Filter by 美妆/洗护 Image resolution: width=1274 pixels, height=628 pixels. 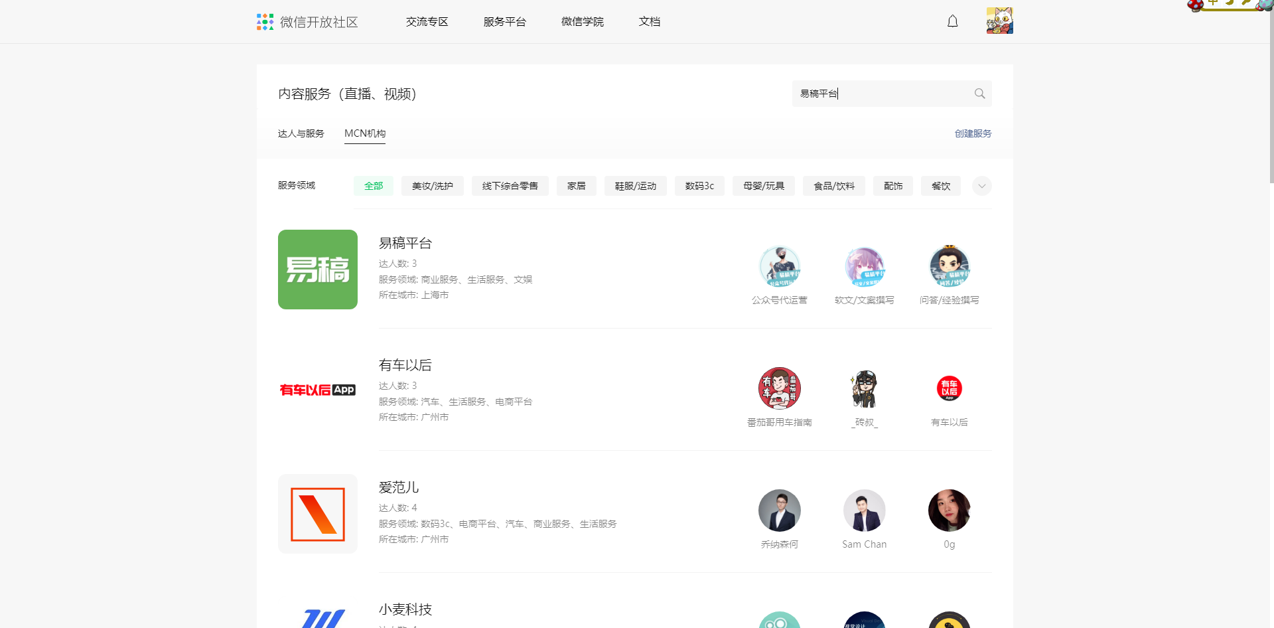(x=433, y=186)
